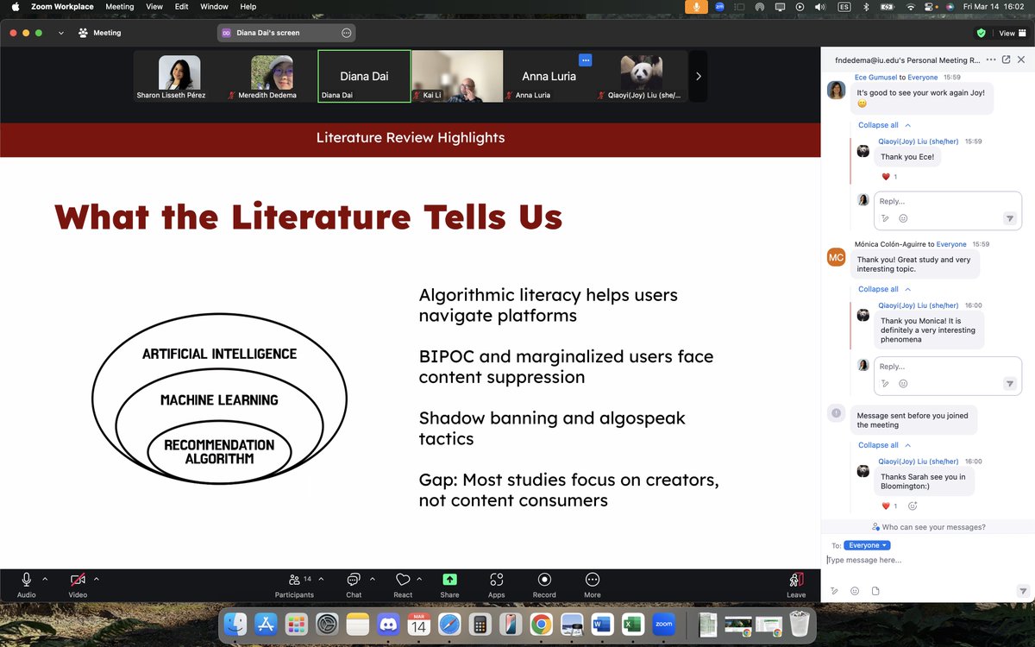Open the Apple menu
Image resolution: width=1035 pixels, height=647 pixels.
click(15, 7)
